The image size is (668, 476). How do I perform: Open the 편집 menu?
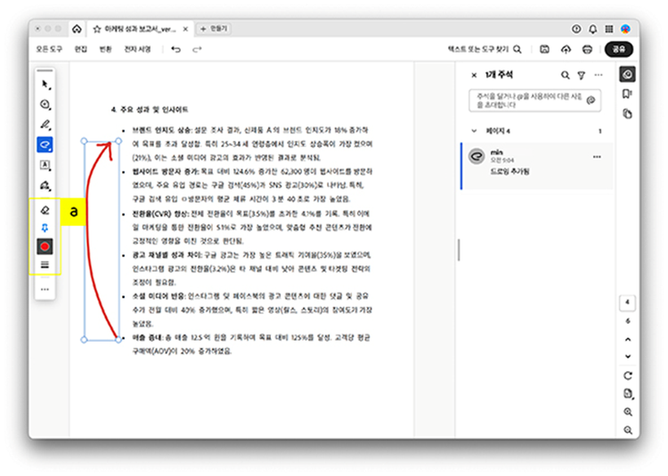(x=81, y=49)
